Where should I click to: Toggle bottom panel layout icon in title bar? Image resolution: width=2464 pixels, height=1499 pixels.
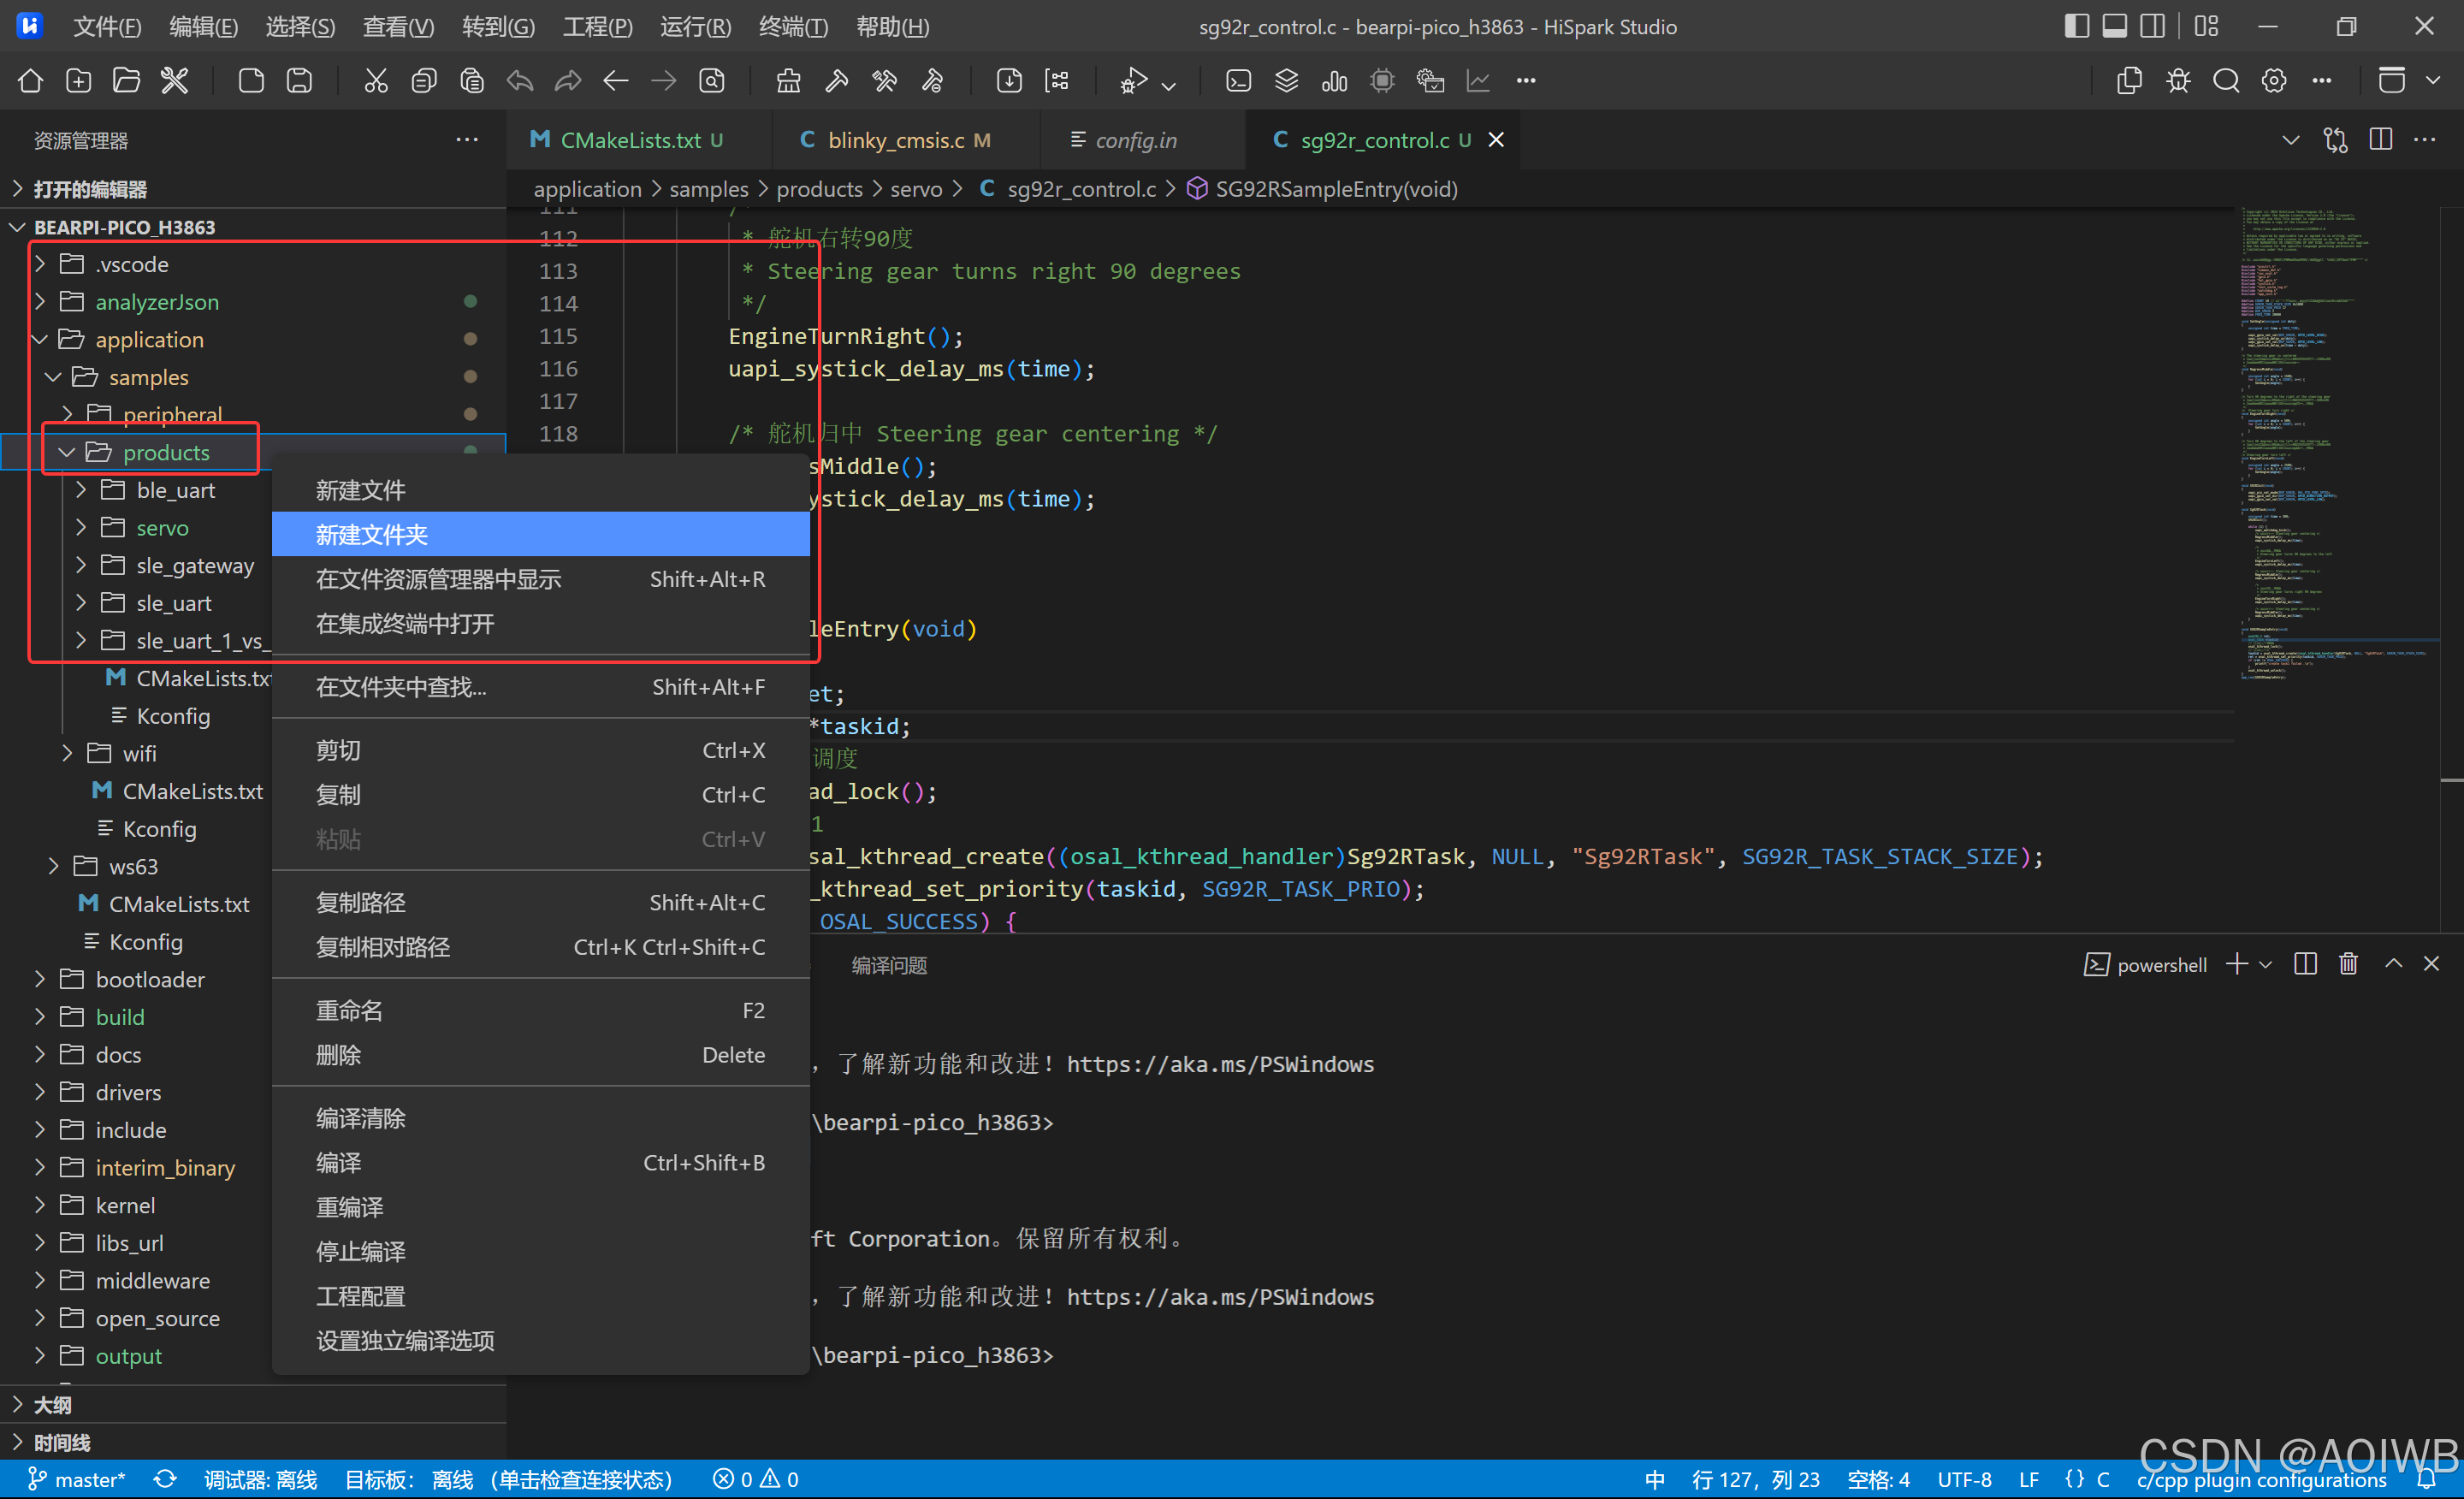pyautogui.click(x=2114, y=26)
